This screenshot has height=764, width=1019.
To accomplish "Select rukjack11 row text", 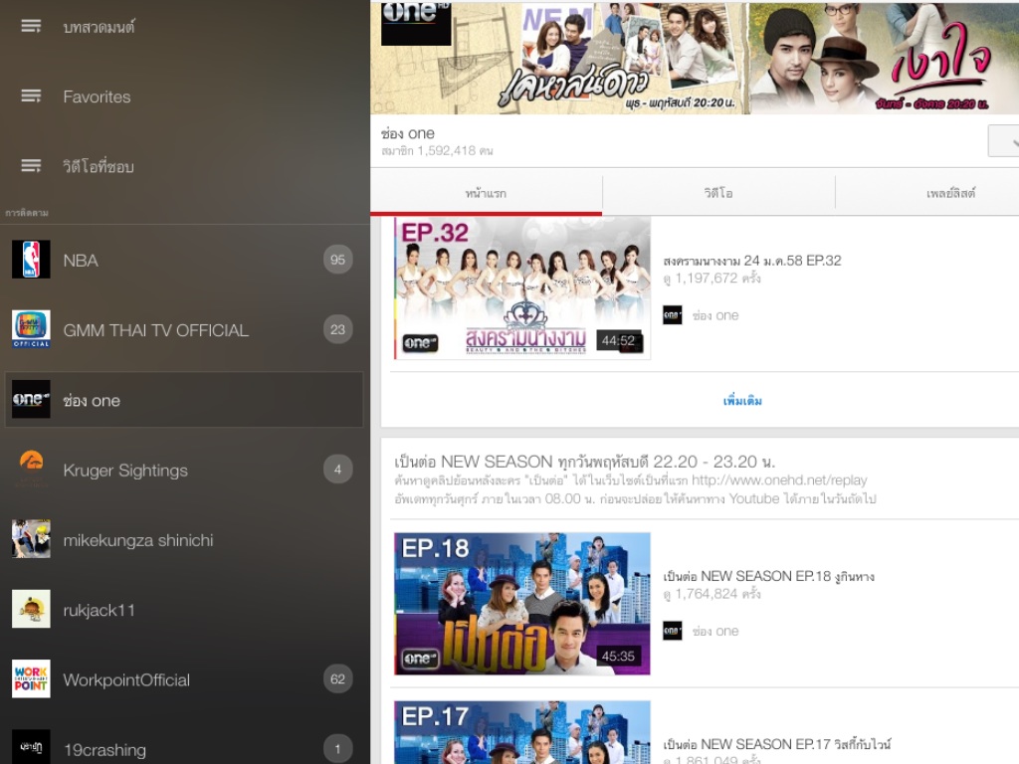I will [99, 610].
